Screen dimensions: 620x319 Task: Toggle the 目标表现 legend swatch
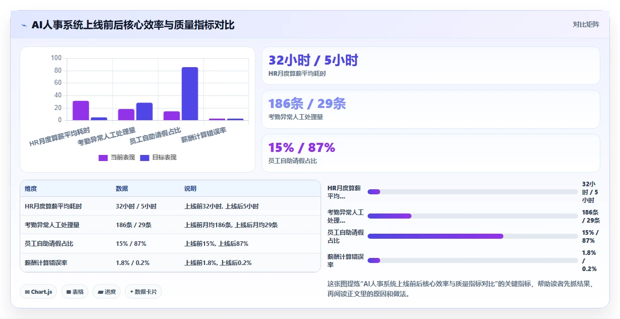coord(144,157)
